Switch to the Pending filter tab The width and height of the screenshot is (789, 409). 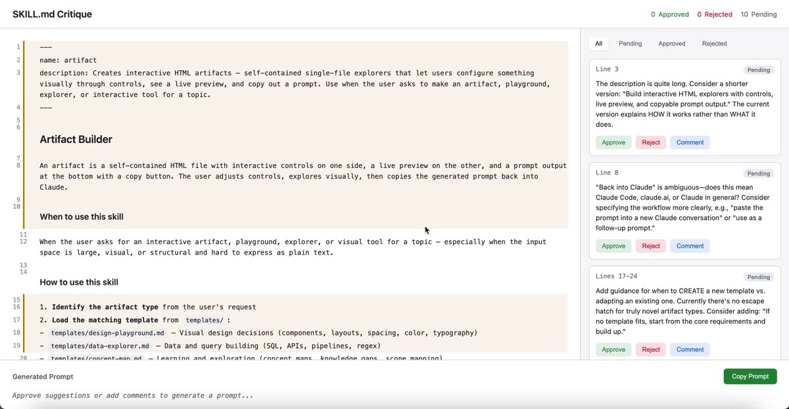tap(630, 43)
